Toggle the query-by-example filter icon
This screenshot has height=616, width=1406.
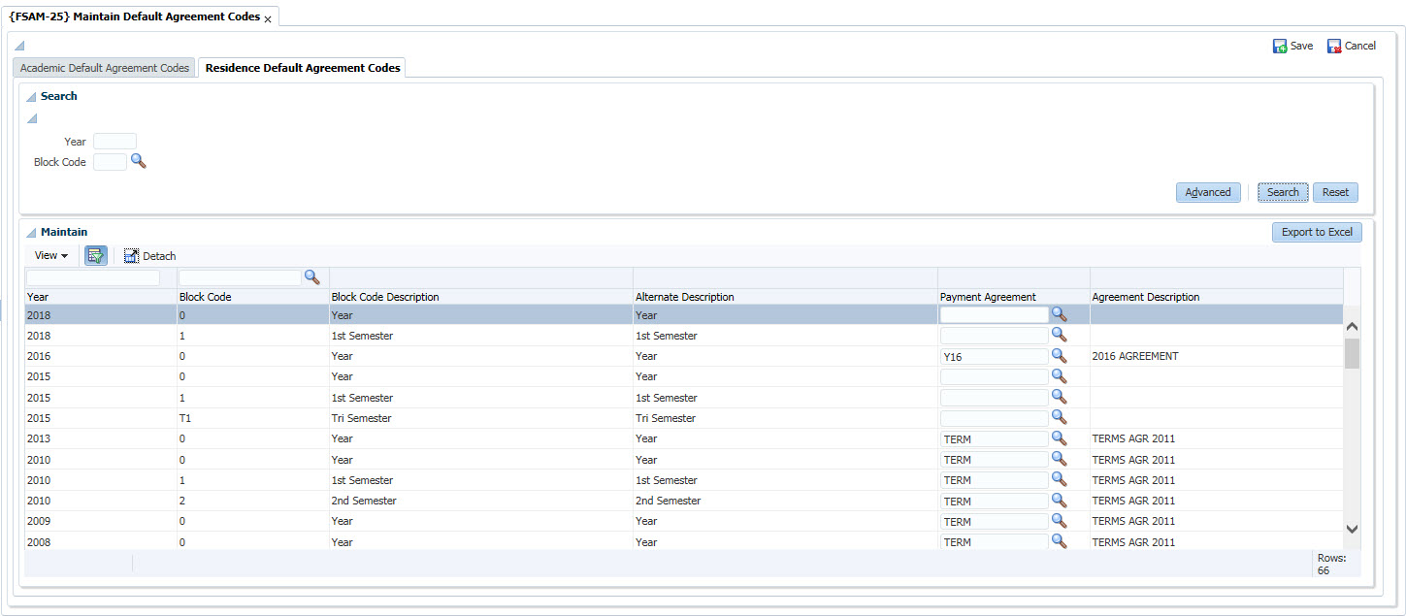pos(95,255)
